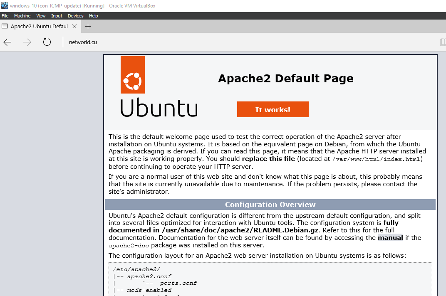Open the Devices menu
The width and height of the screenshot is (446, 296).
(x=75, y=16)
